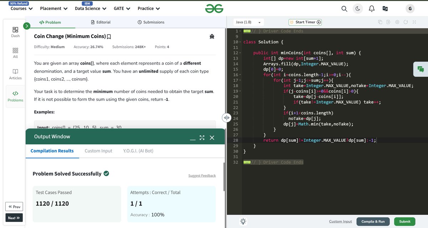The image size is (428, 228).
Task: Collapse sidebar with green arrow button
Action: pyautogui.click(x=26, y=26)
